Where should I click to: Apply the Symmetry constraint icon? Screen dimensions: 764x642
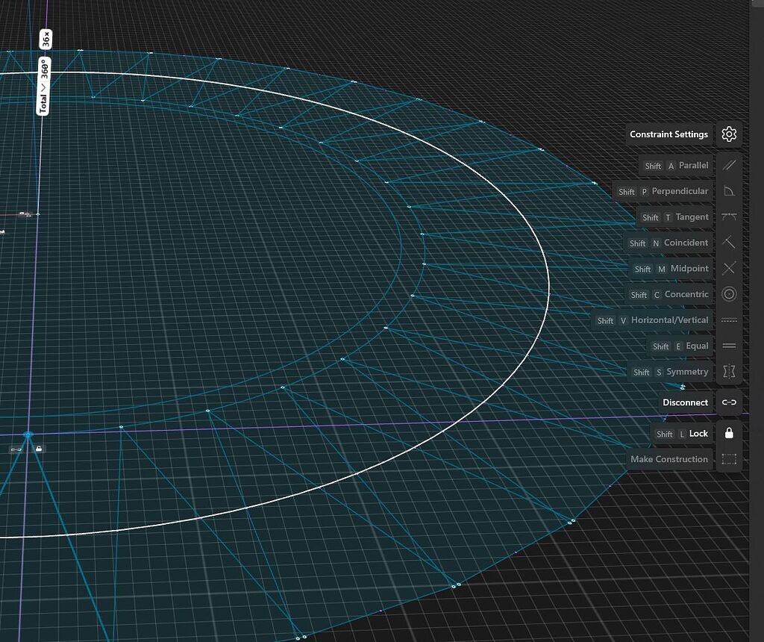(x=729, y=371)
